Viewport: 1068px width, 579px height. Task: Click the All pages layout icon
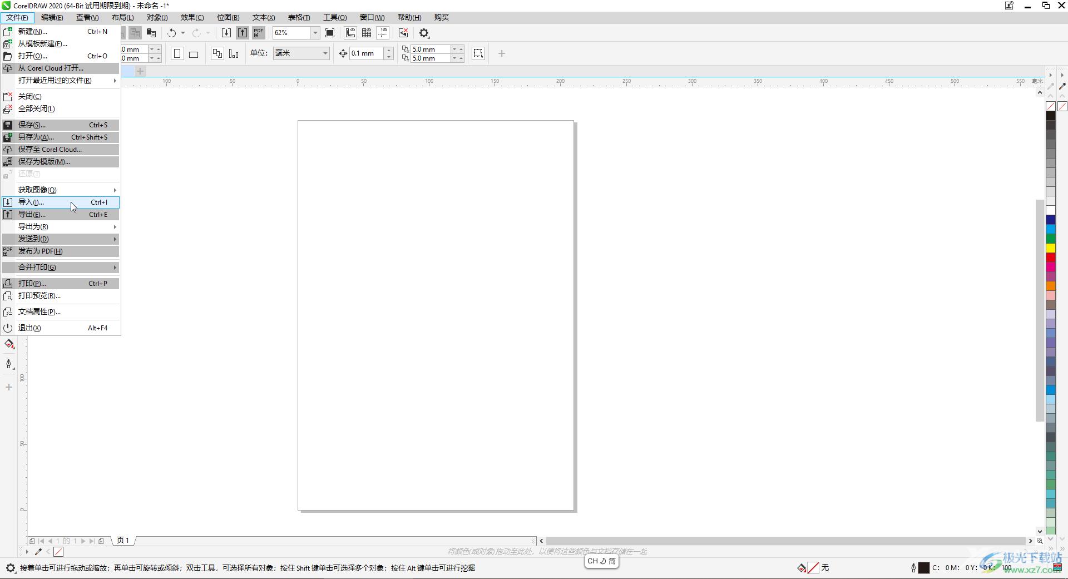coord(217,54)
